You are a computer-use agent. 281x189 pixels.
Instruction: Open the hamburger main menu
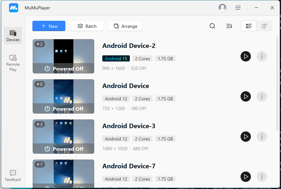[x=238, y=8]
